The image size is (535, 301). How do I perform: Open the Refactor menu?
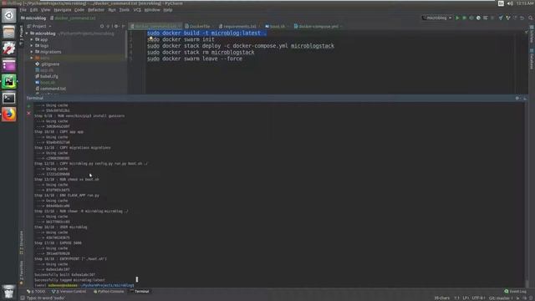pos(96,10)
